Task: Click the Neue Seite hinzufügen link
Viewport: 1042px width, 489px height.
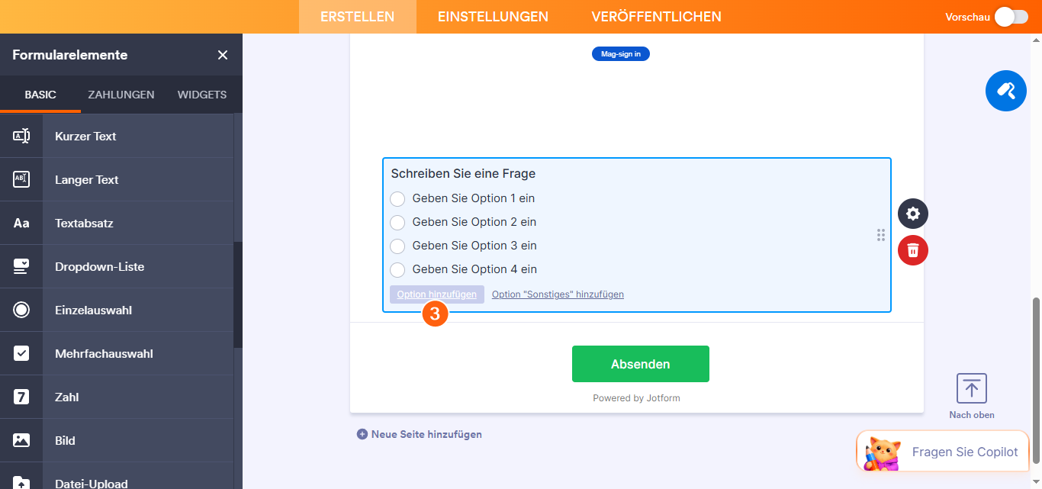Action: coord(425,433)
